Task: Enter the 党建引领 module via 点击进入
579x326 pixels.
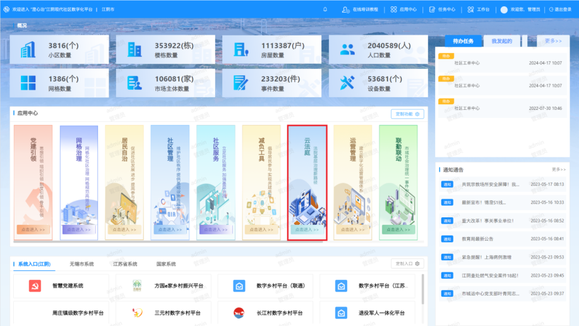Action: pos(33,230)
